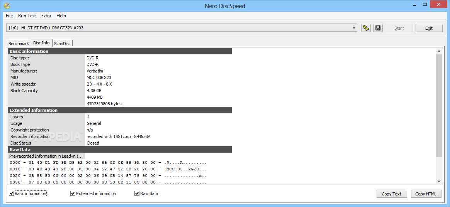This screenshot has height=207, width=450.
Task: Click the recorded with TSSTcorp TS-H653A text
Action: coord(119,136)
